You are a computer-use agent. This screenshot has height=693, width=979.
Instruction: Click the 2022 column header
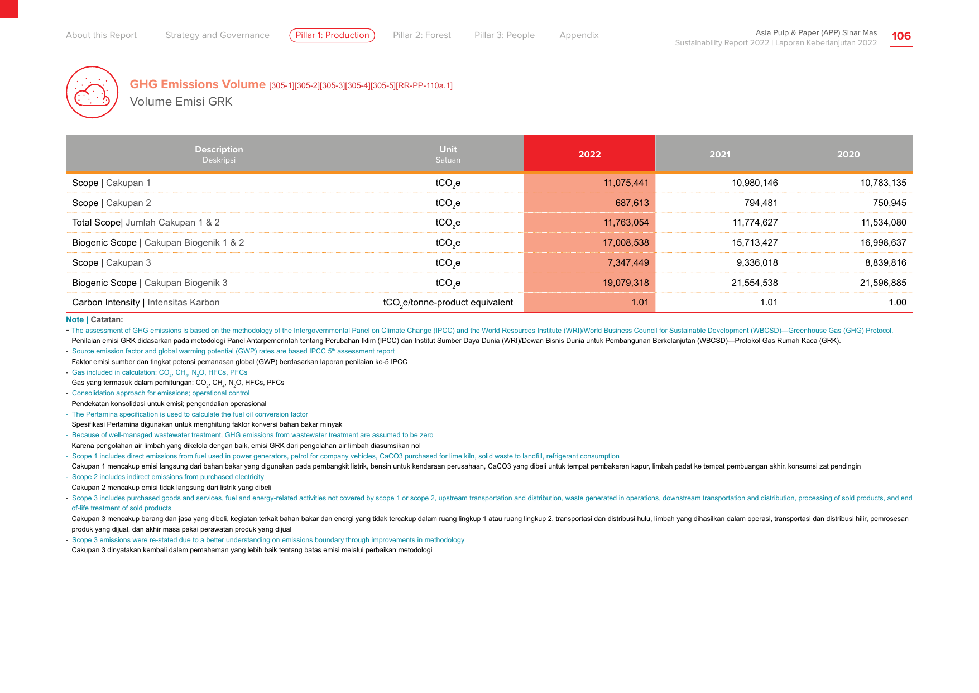click(x=589, y=154)
